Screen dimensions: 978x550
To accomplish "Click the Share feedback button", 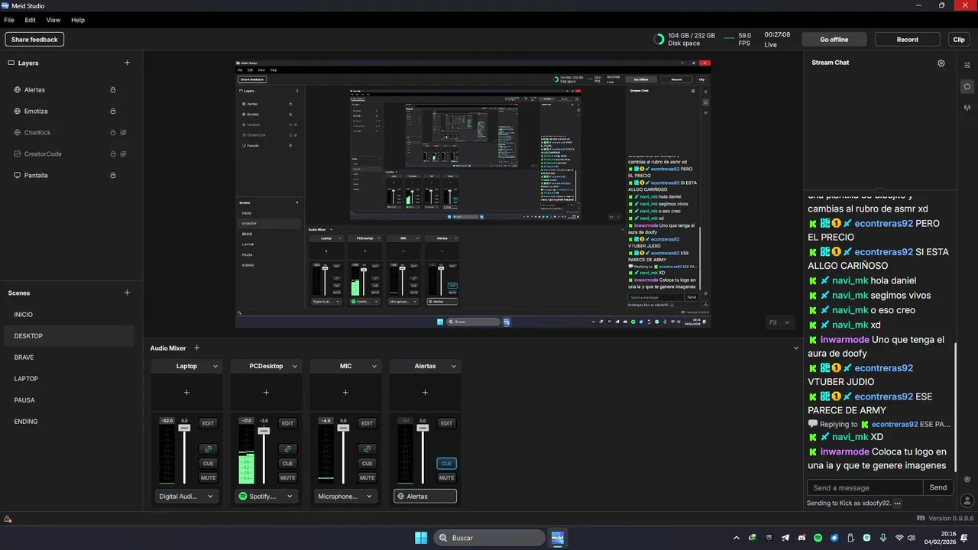I will pos(34,40).
